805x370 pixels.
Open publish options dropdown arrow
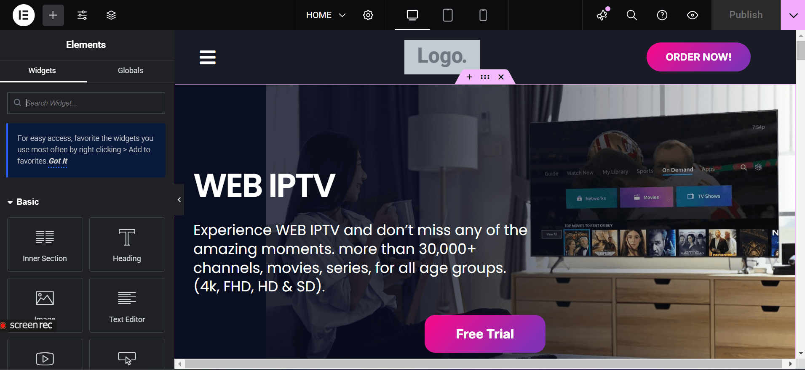point(793,15)
